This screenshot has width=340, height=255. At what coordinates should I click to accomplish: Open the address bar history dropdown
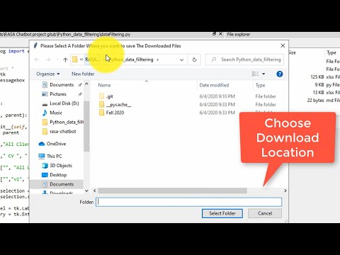[x=181, y=59]
